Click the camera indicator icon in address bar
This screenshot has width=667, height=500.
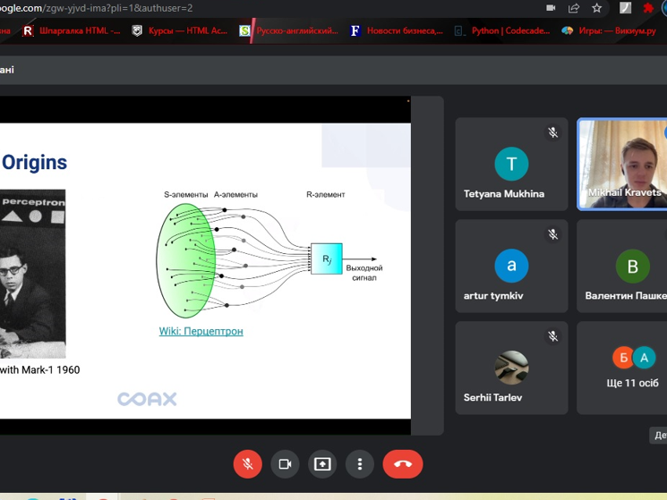[551, 8]
